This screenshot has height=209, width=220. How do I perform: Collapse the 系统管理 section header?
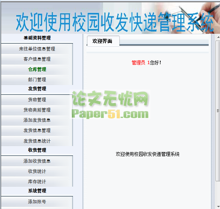(x=37, y=191)
